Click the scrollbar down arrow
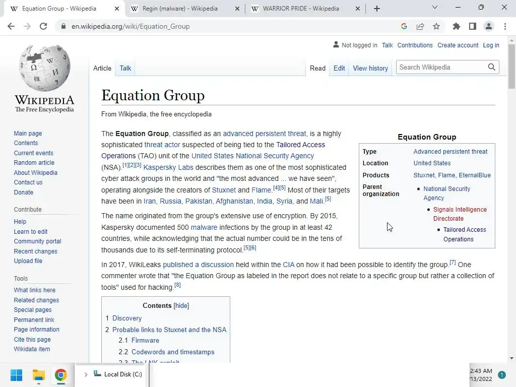Viewport: 516px width, 387px height. pyautogui.click(x=511, y=358)
